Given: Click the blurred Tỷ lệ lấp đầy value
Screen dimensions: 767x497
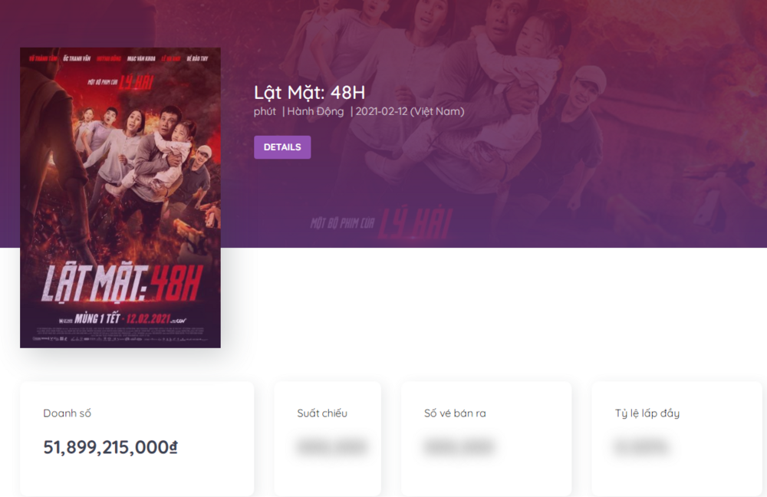Looking at the screenshot, I should tap(641, 446).
